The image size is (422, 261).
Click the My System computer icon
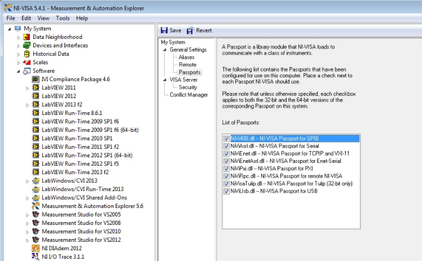point(17,29)
